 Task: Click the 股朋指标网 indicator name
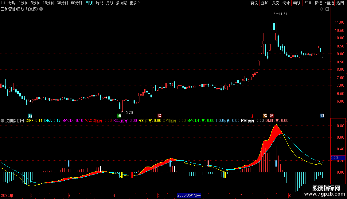click(15, 121)
